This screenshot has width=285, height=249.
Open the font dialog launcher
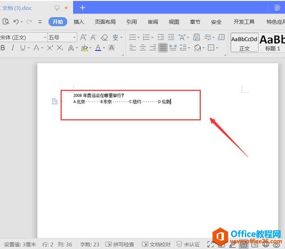tap(123, 55)
